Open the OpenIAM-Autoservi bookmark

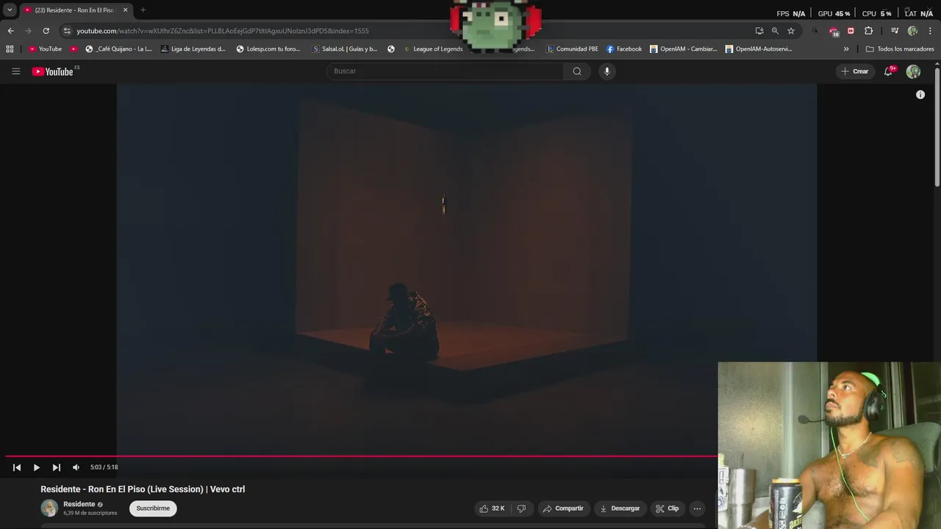759,49
